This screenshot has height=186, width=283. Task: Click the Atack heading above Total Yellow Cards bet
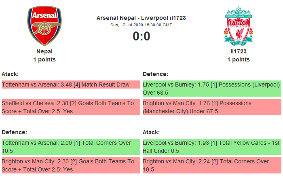(x=151, y=132)
